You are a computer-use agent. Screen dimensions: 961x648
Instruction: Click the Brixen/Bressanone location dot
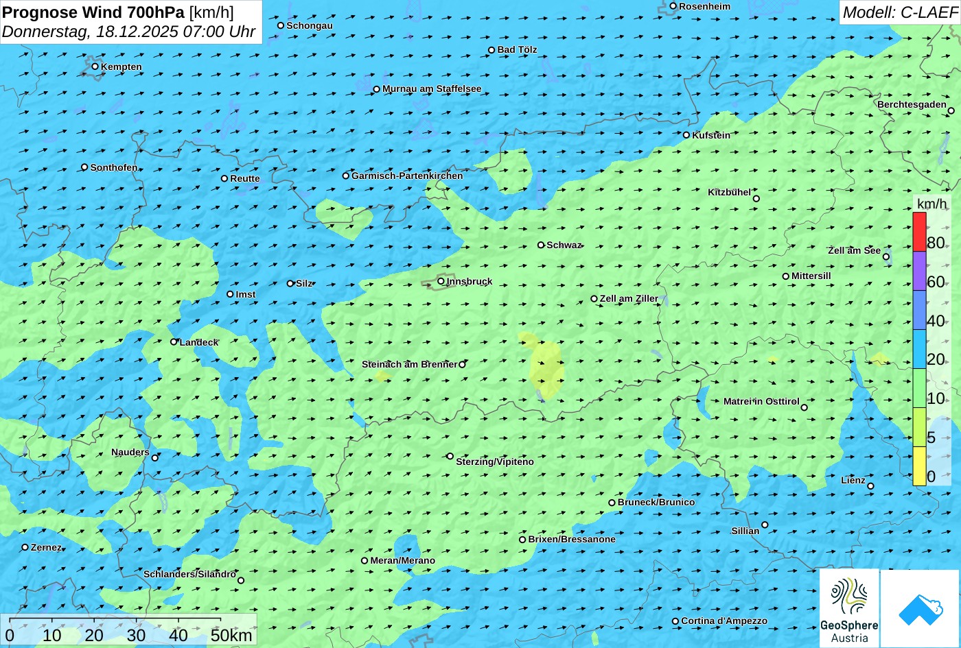[522, 540]
